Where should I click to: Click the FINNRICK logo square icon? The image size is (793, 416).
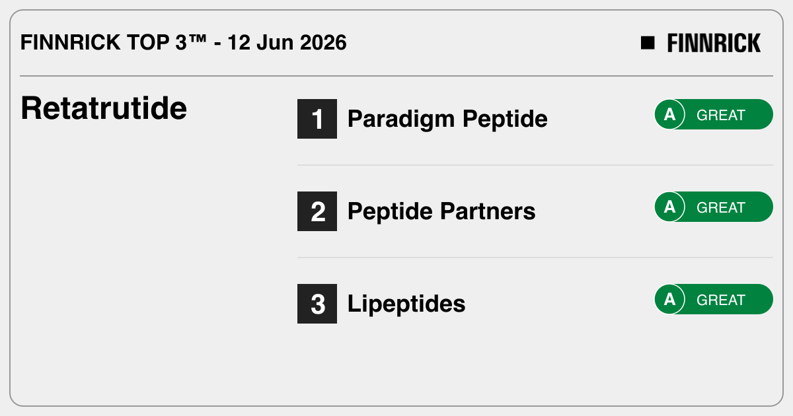click(648, 43)
